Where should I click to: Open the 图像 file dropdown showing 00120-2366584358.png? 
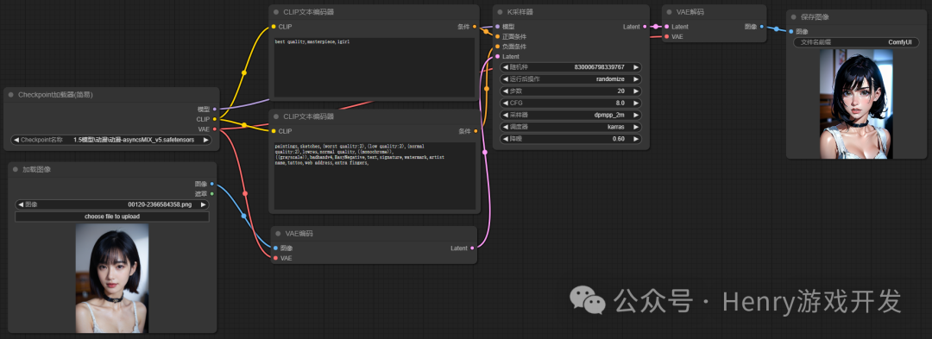[x=111, y=204]
